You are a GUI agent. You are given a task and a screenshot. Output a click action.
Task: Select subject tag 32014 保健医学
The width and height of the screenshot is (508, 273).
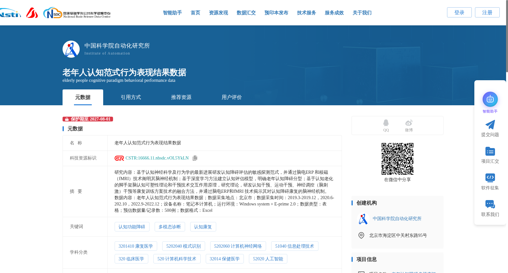pos(225,259)
